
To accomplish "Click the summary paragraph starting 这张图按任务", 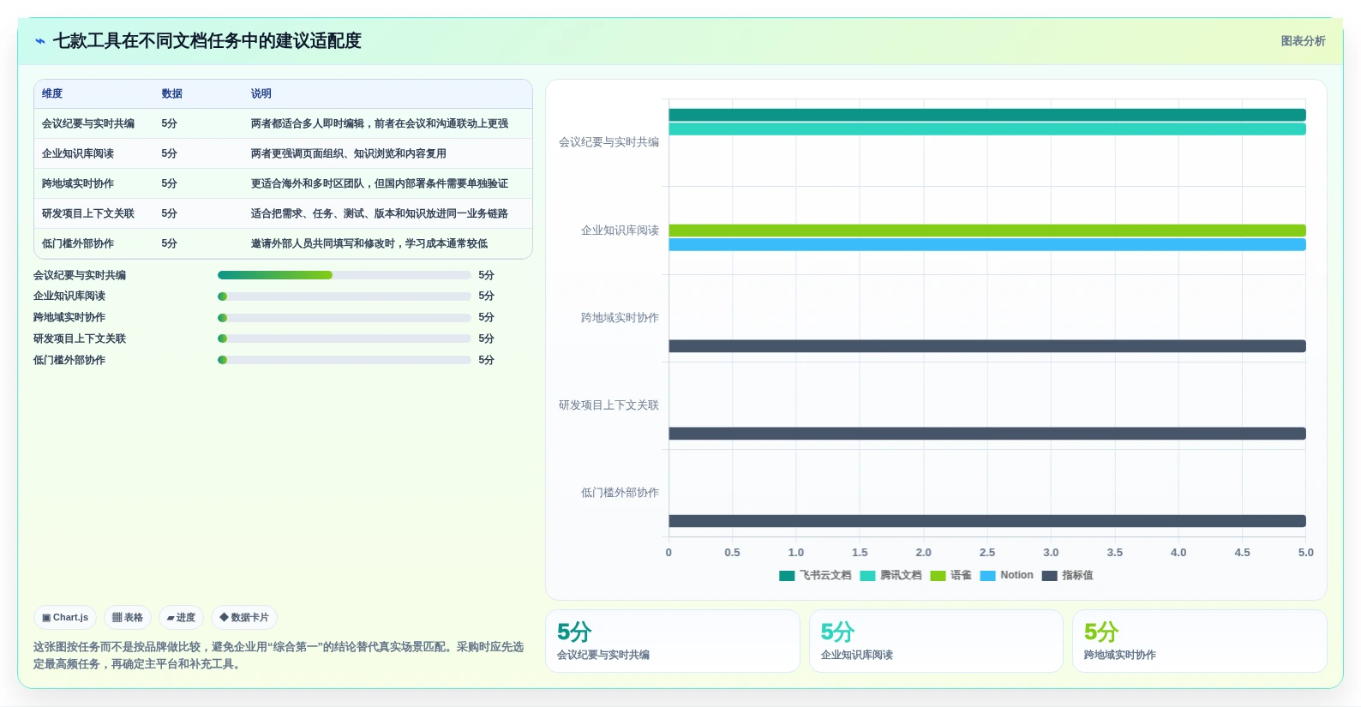I will [x=279, y=656].
